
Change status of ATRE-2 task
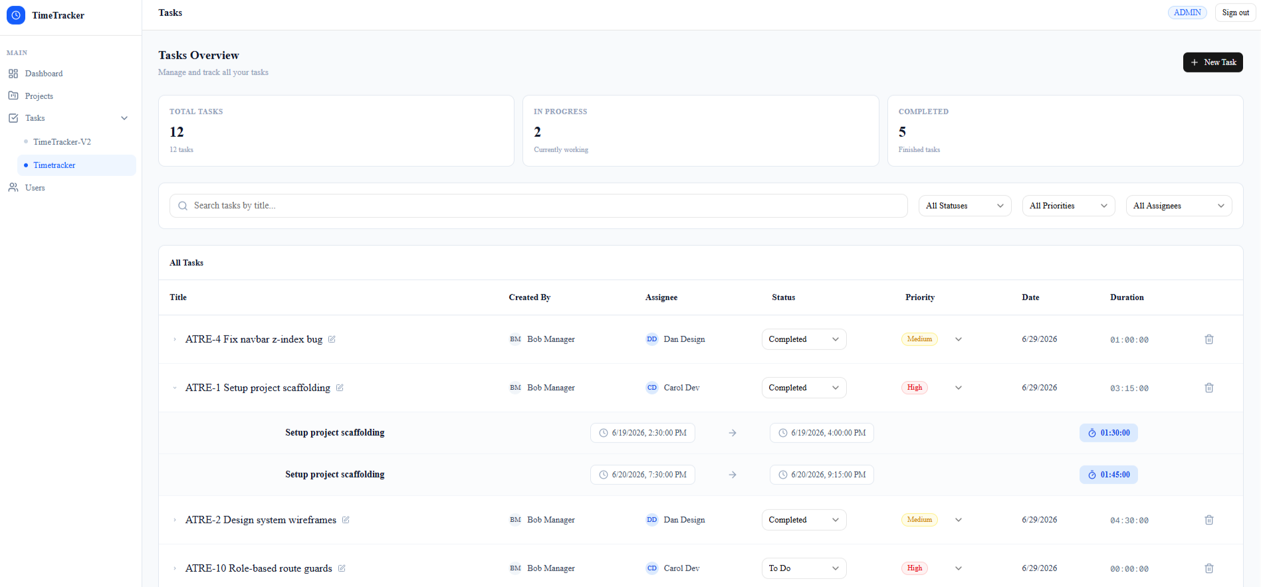pyautogui.click(x=804, y=520)
